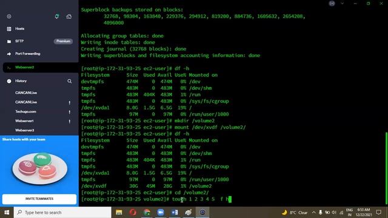The image size is (388, 218).
Task: Open the notifications bell icon
Action: click(57, 16)
